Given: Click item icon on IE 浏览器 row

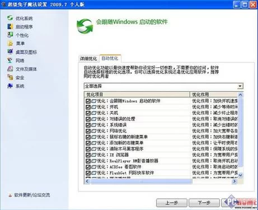Looking at the screenshot, I should [93, 155].
